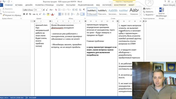Click the Выделить (Select) button
The height and width of the screenshot is (99, 176).
(x=149, y=15)
